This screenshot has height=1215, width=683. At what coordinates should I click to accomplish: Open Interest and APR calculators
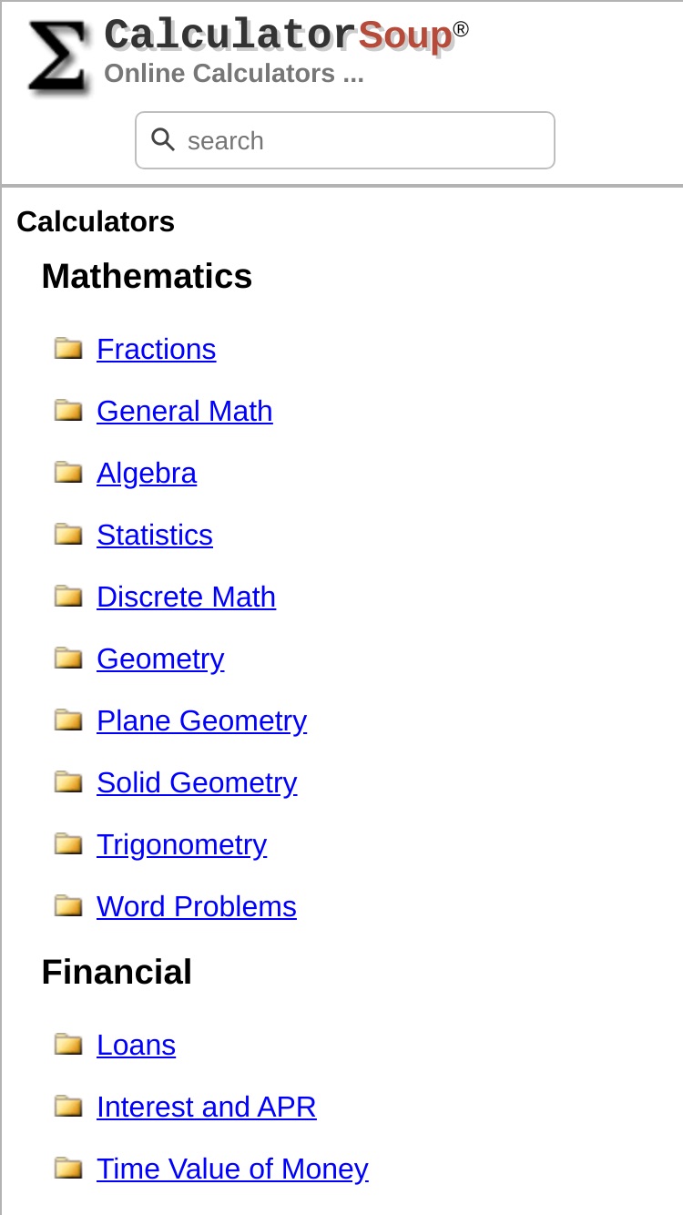tap(207, 1107)
